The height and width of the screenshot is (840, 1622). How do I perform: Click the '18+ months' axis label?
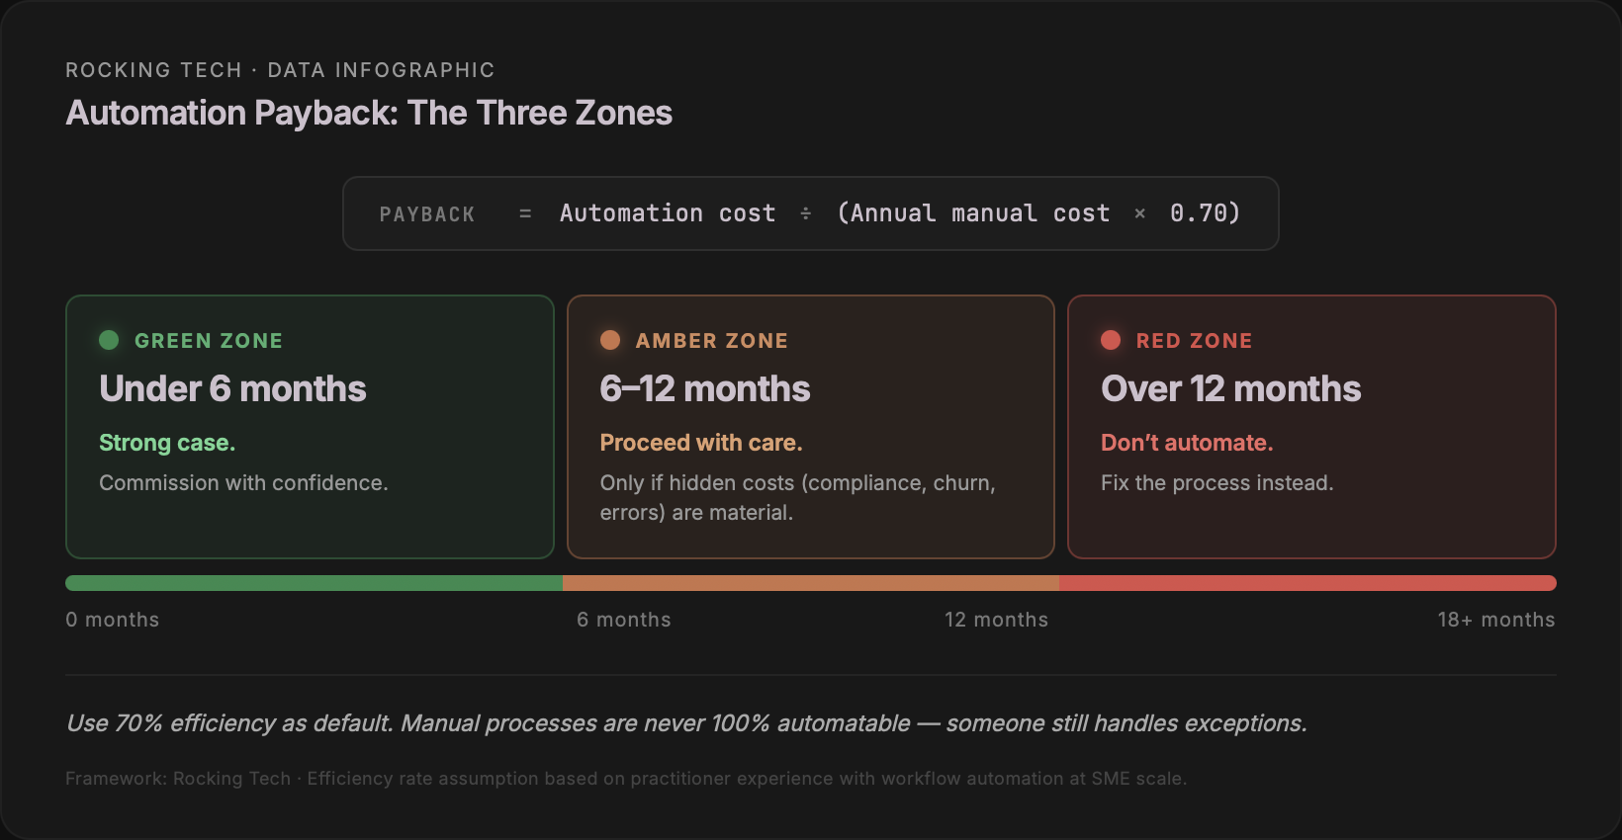pyautogui.click(x=1496, y=620)
